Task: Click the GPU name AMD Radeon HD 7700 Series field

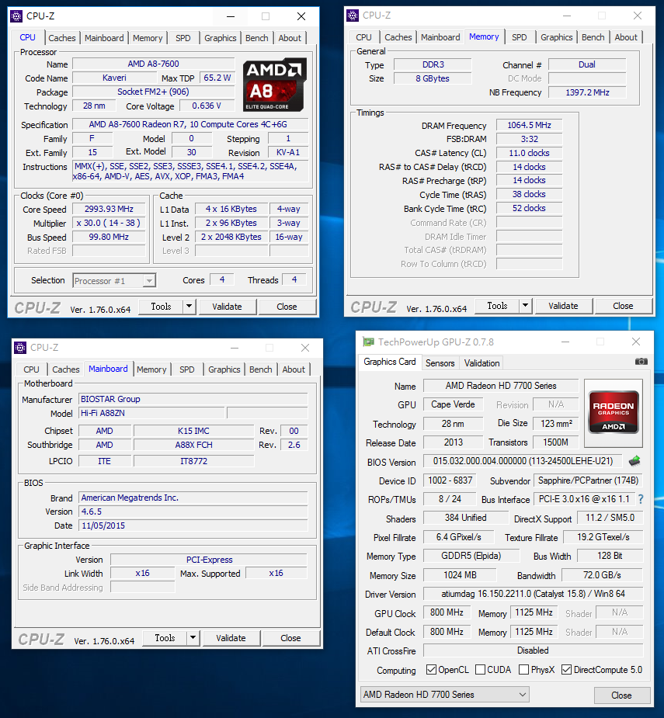Action: tap(501, 386)
